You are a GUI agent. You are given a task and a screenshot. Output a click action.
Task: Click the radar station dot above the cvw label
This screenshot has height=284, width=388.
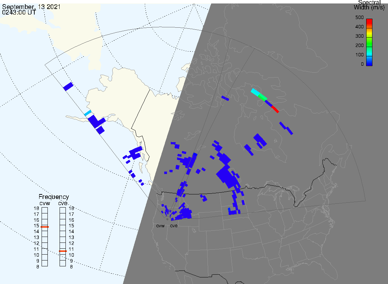[167, 219]
